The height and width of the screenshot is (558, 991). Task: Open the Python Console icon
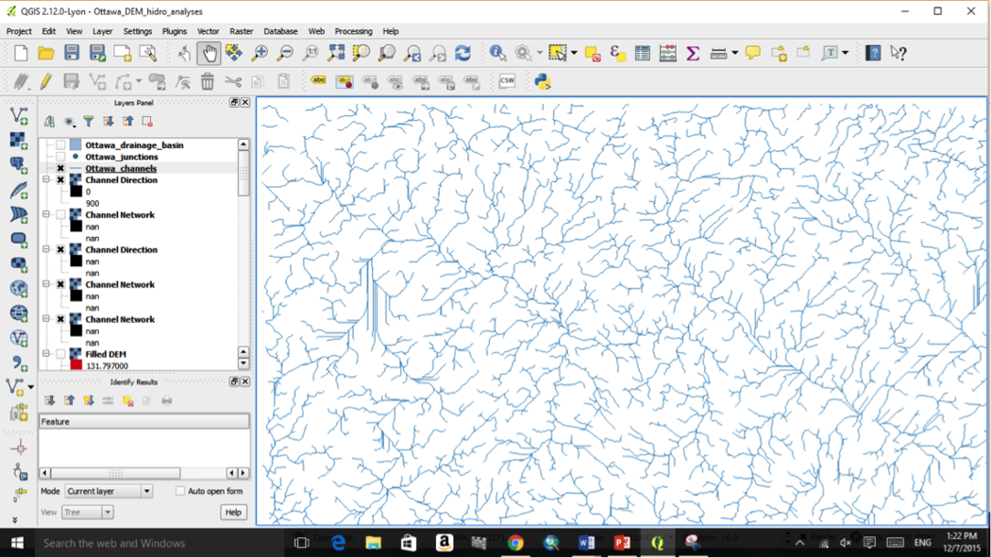pyautogui.click(x=541, y=82)
